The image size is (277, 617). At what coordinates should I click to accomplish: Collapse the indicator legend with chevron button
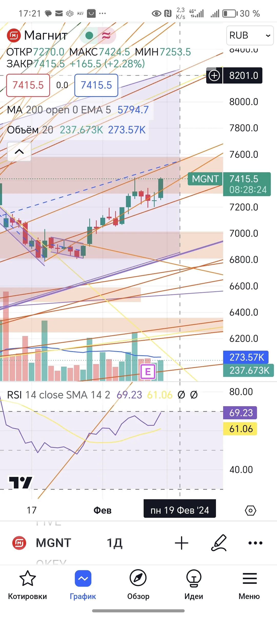click(19, 152)
